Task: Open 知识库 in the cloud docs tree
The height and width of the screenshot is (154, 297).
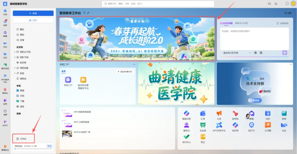Action: point(21,63)
